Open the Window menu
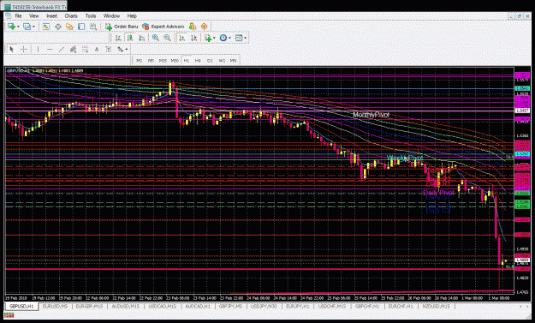Image resolution: width=535 pixels, height=323 pixels. tap(111, 15)
